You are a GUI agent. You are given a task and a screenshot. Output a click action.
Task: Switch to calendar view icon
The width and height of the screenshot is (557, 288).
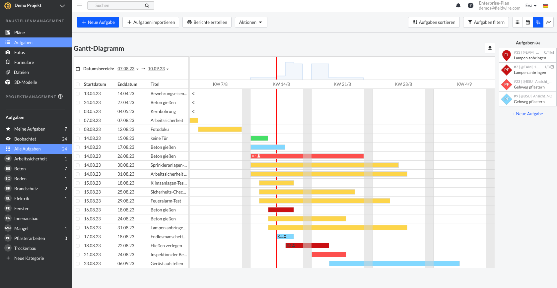pos(528,22)
